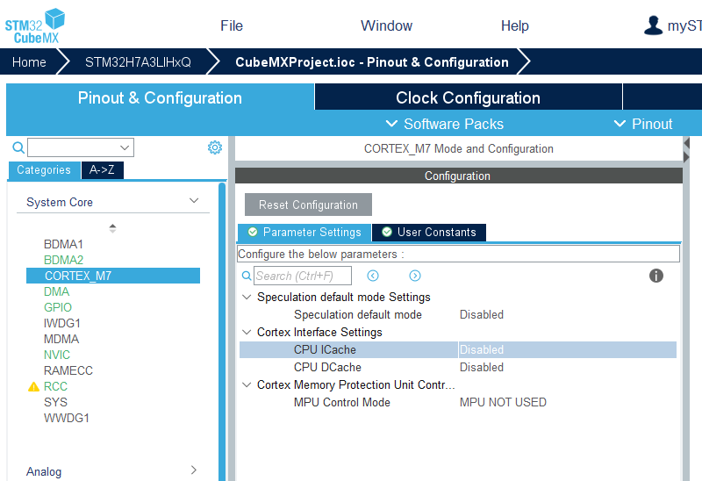Click the myST user account icon
Viewport: 702px width, 481px height.
[653, 25]
